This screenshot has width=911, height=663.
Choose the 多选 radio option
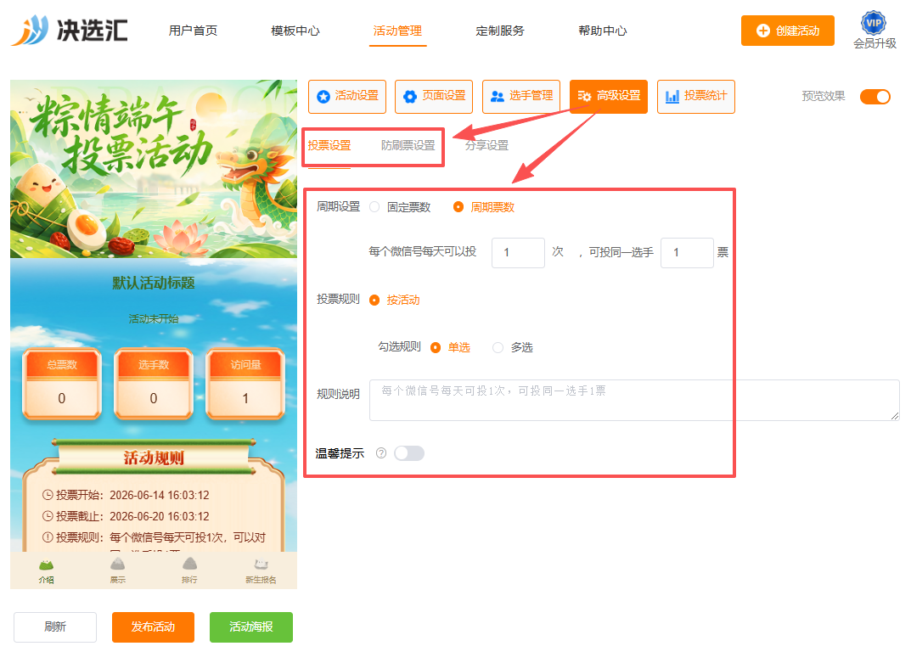click(x=498, y=347)
